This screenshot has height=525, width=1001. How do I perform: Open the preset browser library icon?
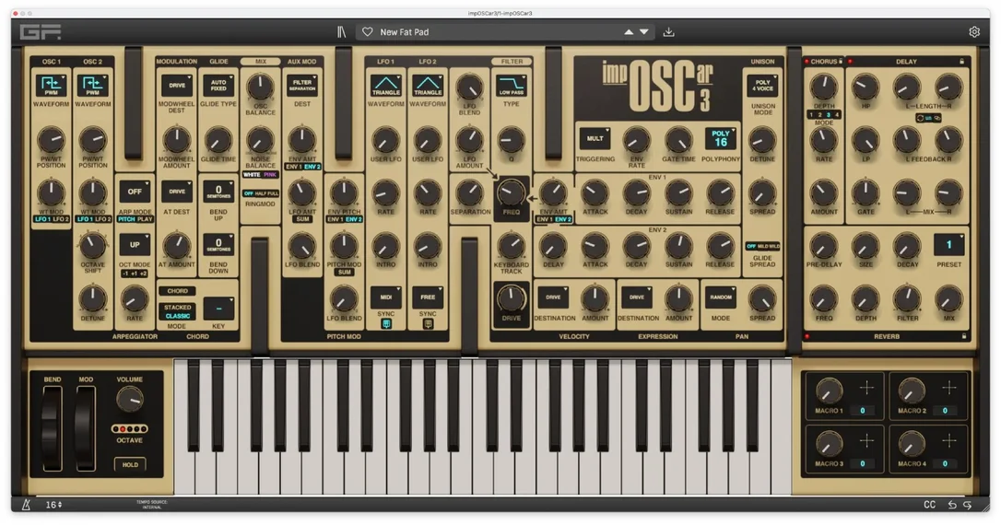342,32
